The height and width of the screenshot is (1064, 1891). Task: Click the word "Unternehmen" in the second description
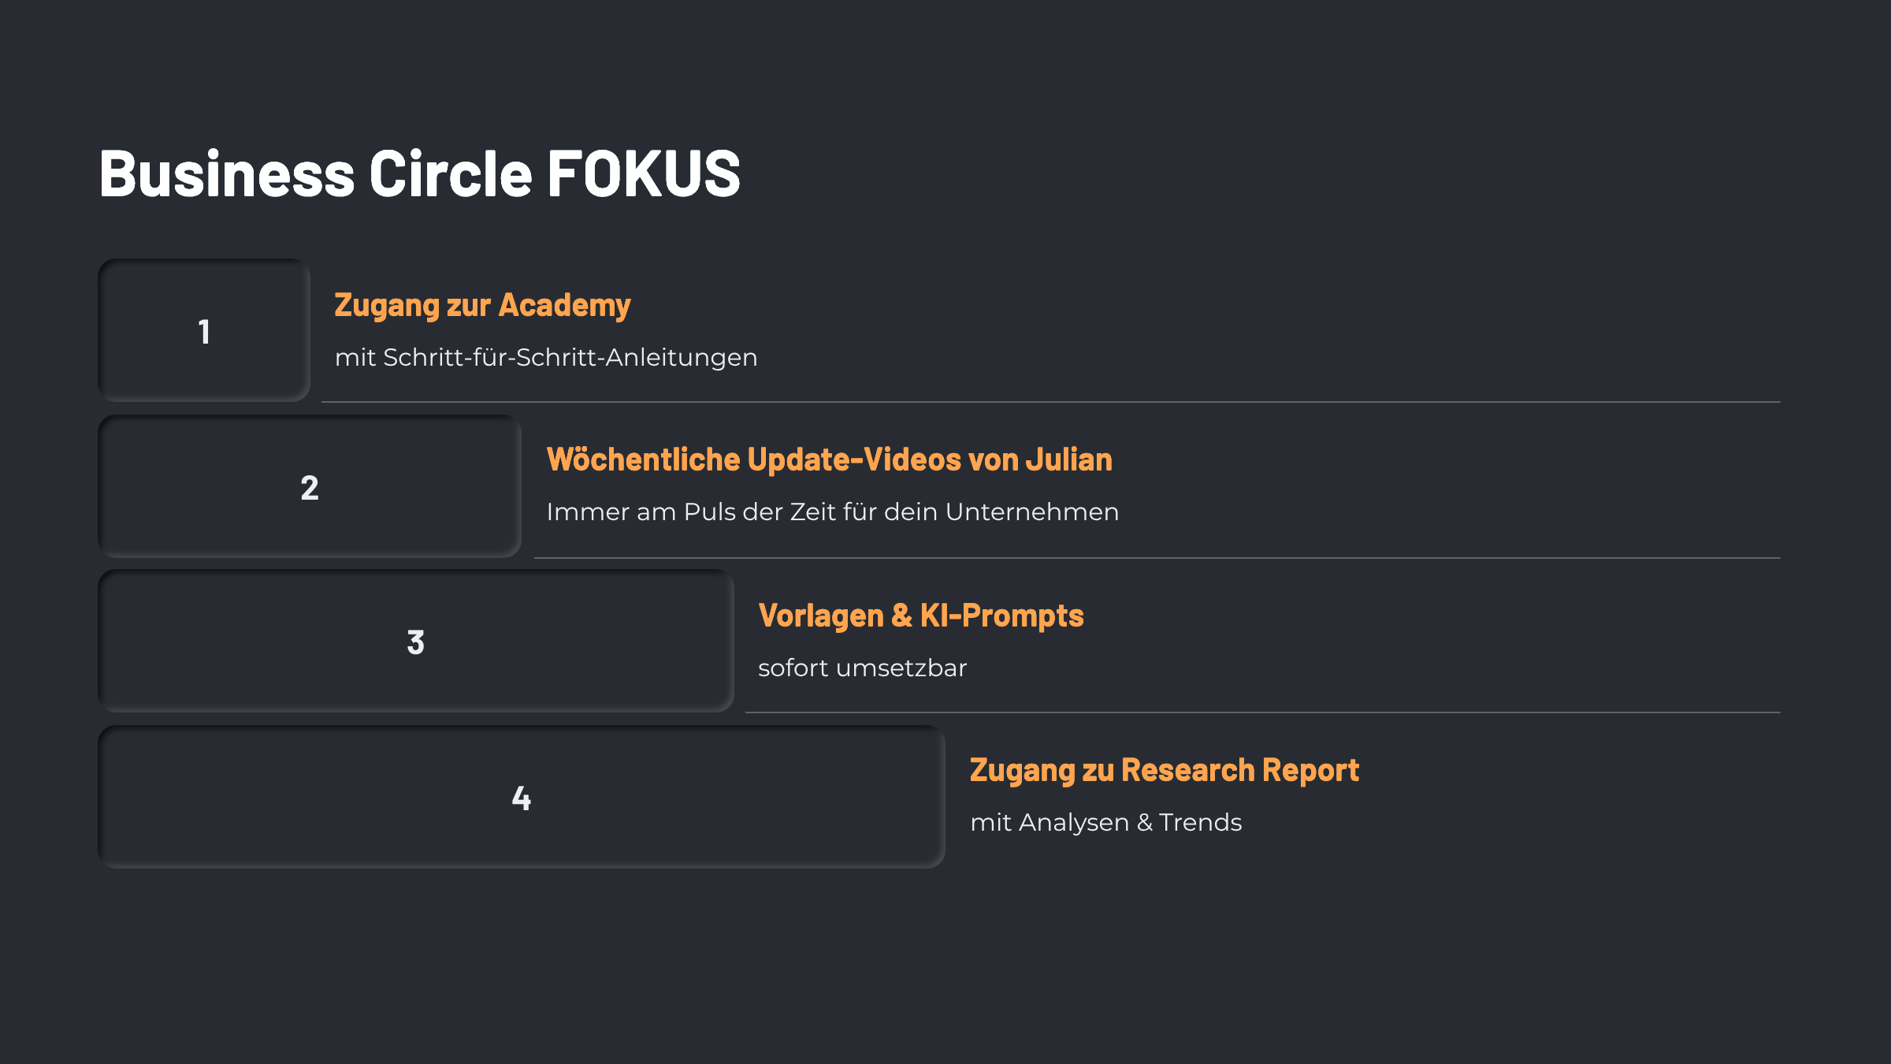[x=1031, y=512]
